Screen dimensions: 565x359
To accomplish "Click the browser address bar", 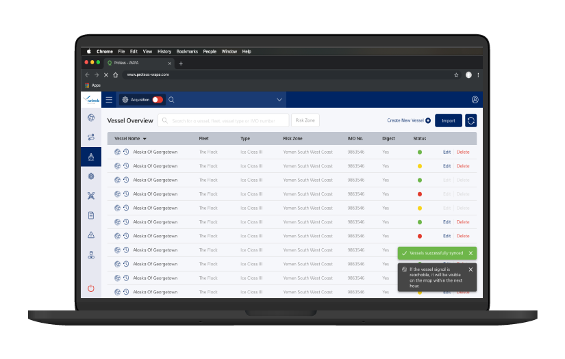I will point(292,75).
